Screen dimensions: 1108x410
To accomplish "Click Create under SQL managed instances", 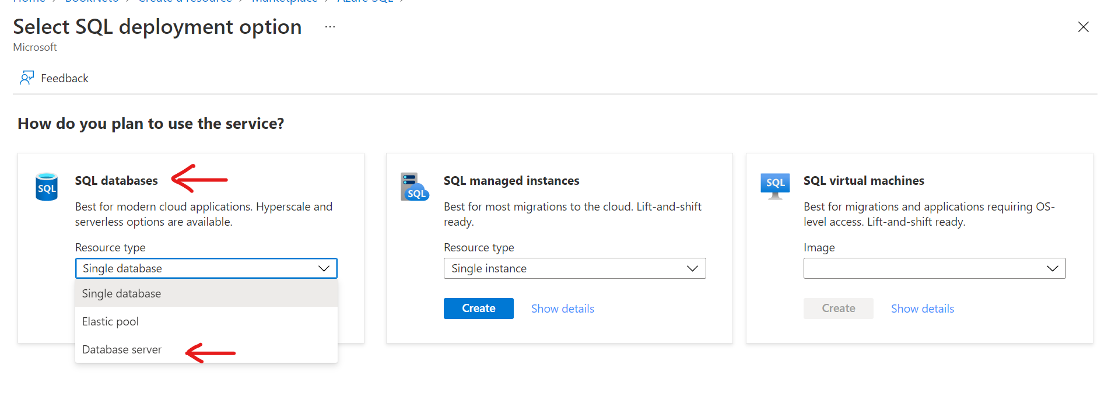I will point(479,309).
